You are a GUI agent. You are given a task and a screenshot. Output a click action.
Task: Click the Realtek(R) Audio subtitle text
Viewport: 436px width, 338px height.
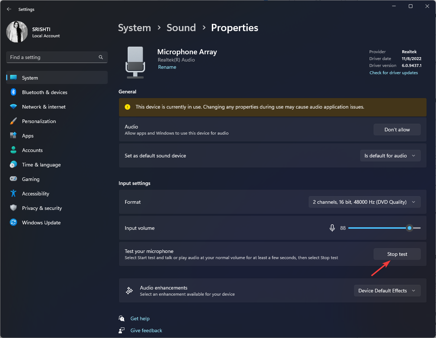pyautogui.click(x=176, y=60)
